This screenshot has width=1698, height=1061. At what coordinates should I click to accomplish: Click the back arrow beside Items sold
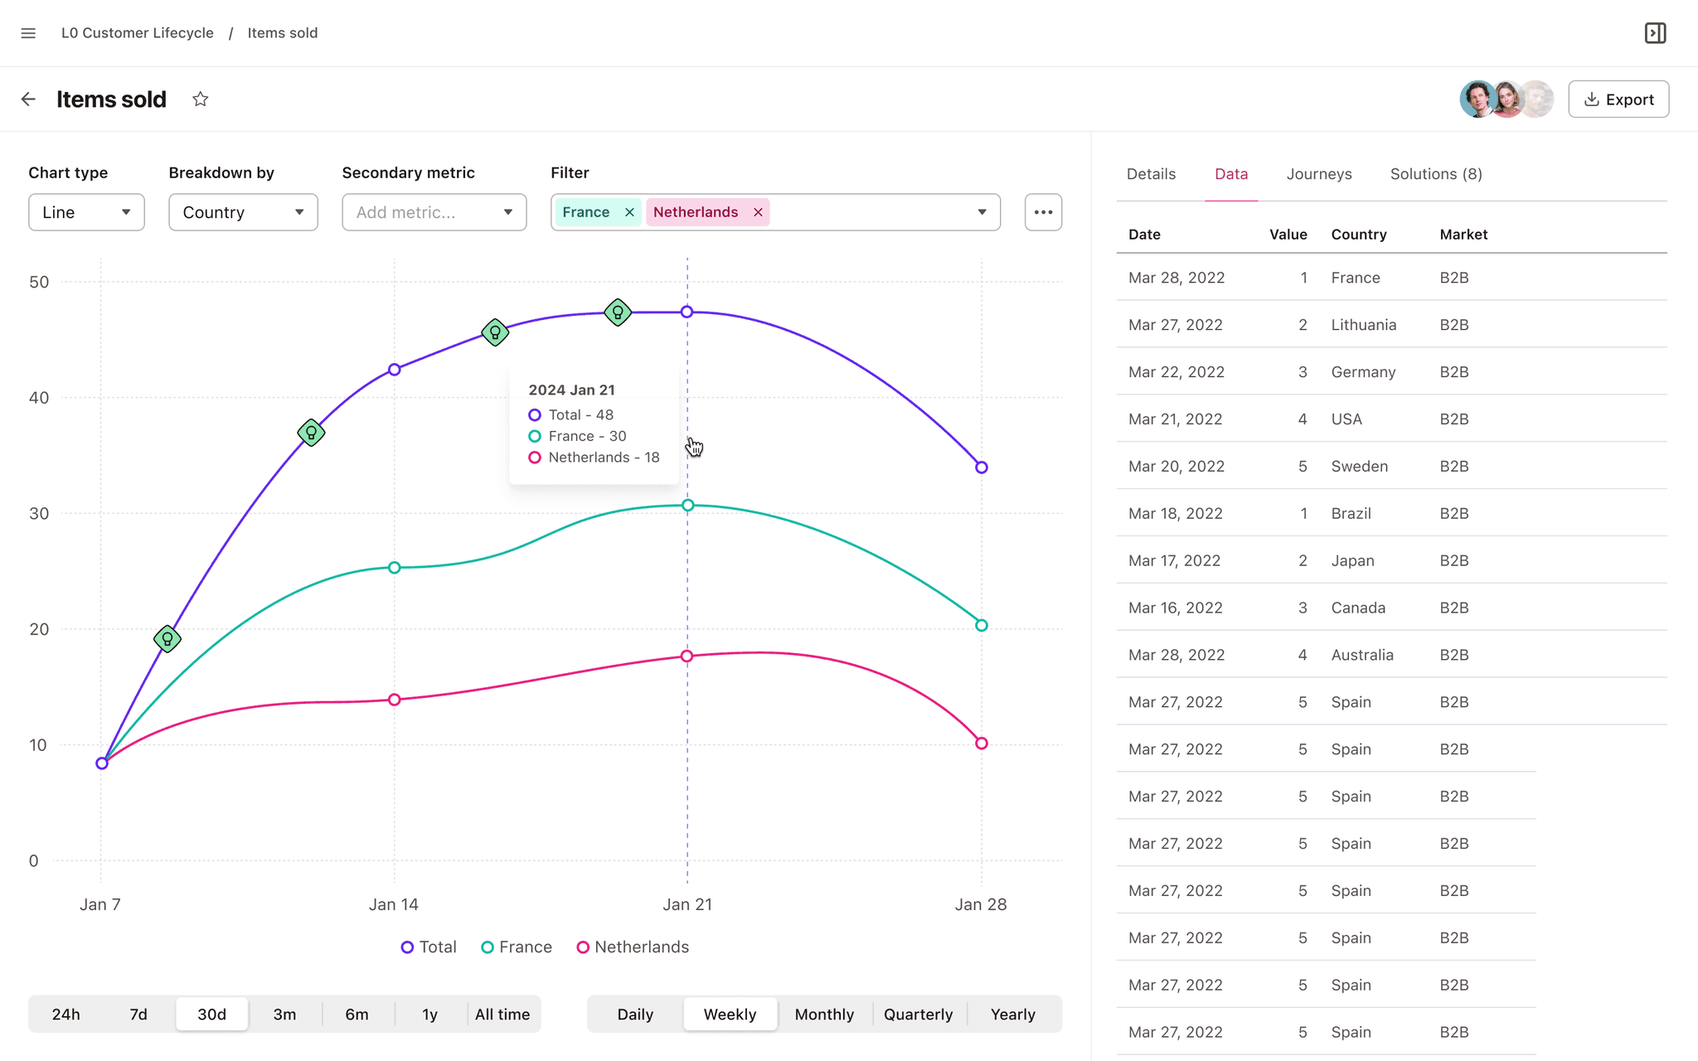click(x=28, y=99)
